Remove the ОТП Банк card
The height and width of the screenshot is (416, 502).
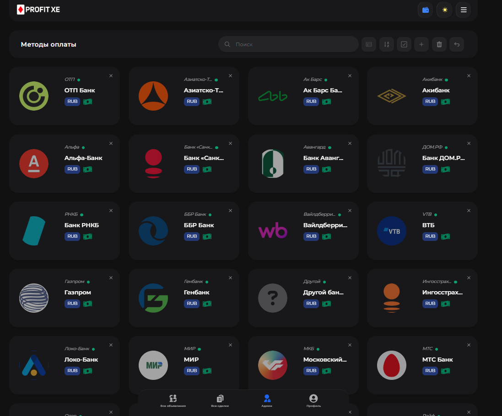(111, 76)
